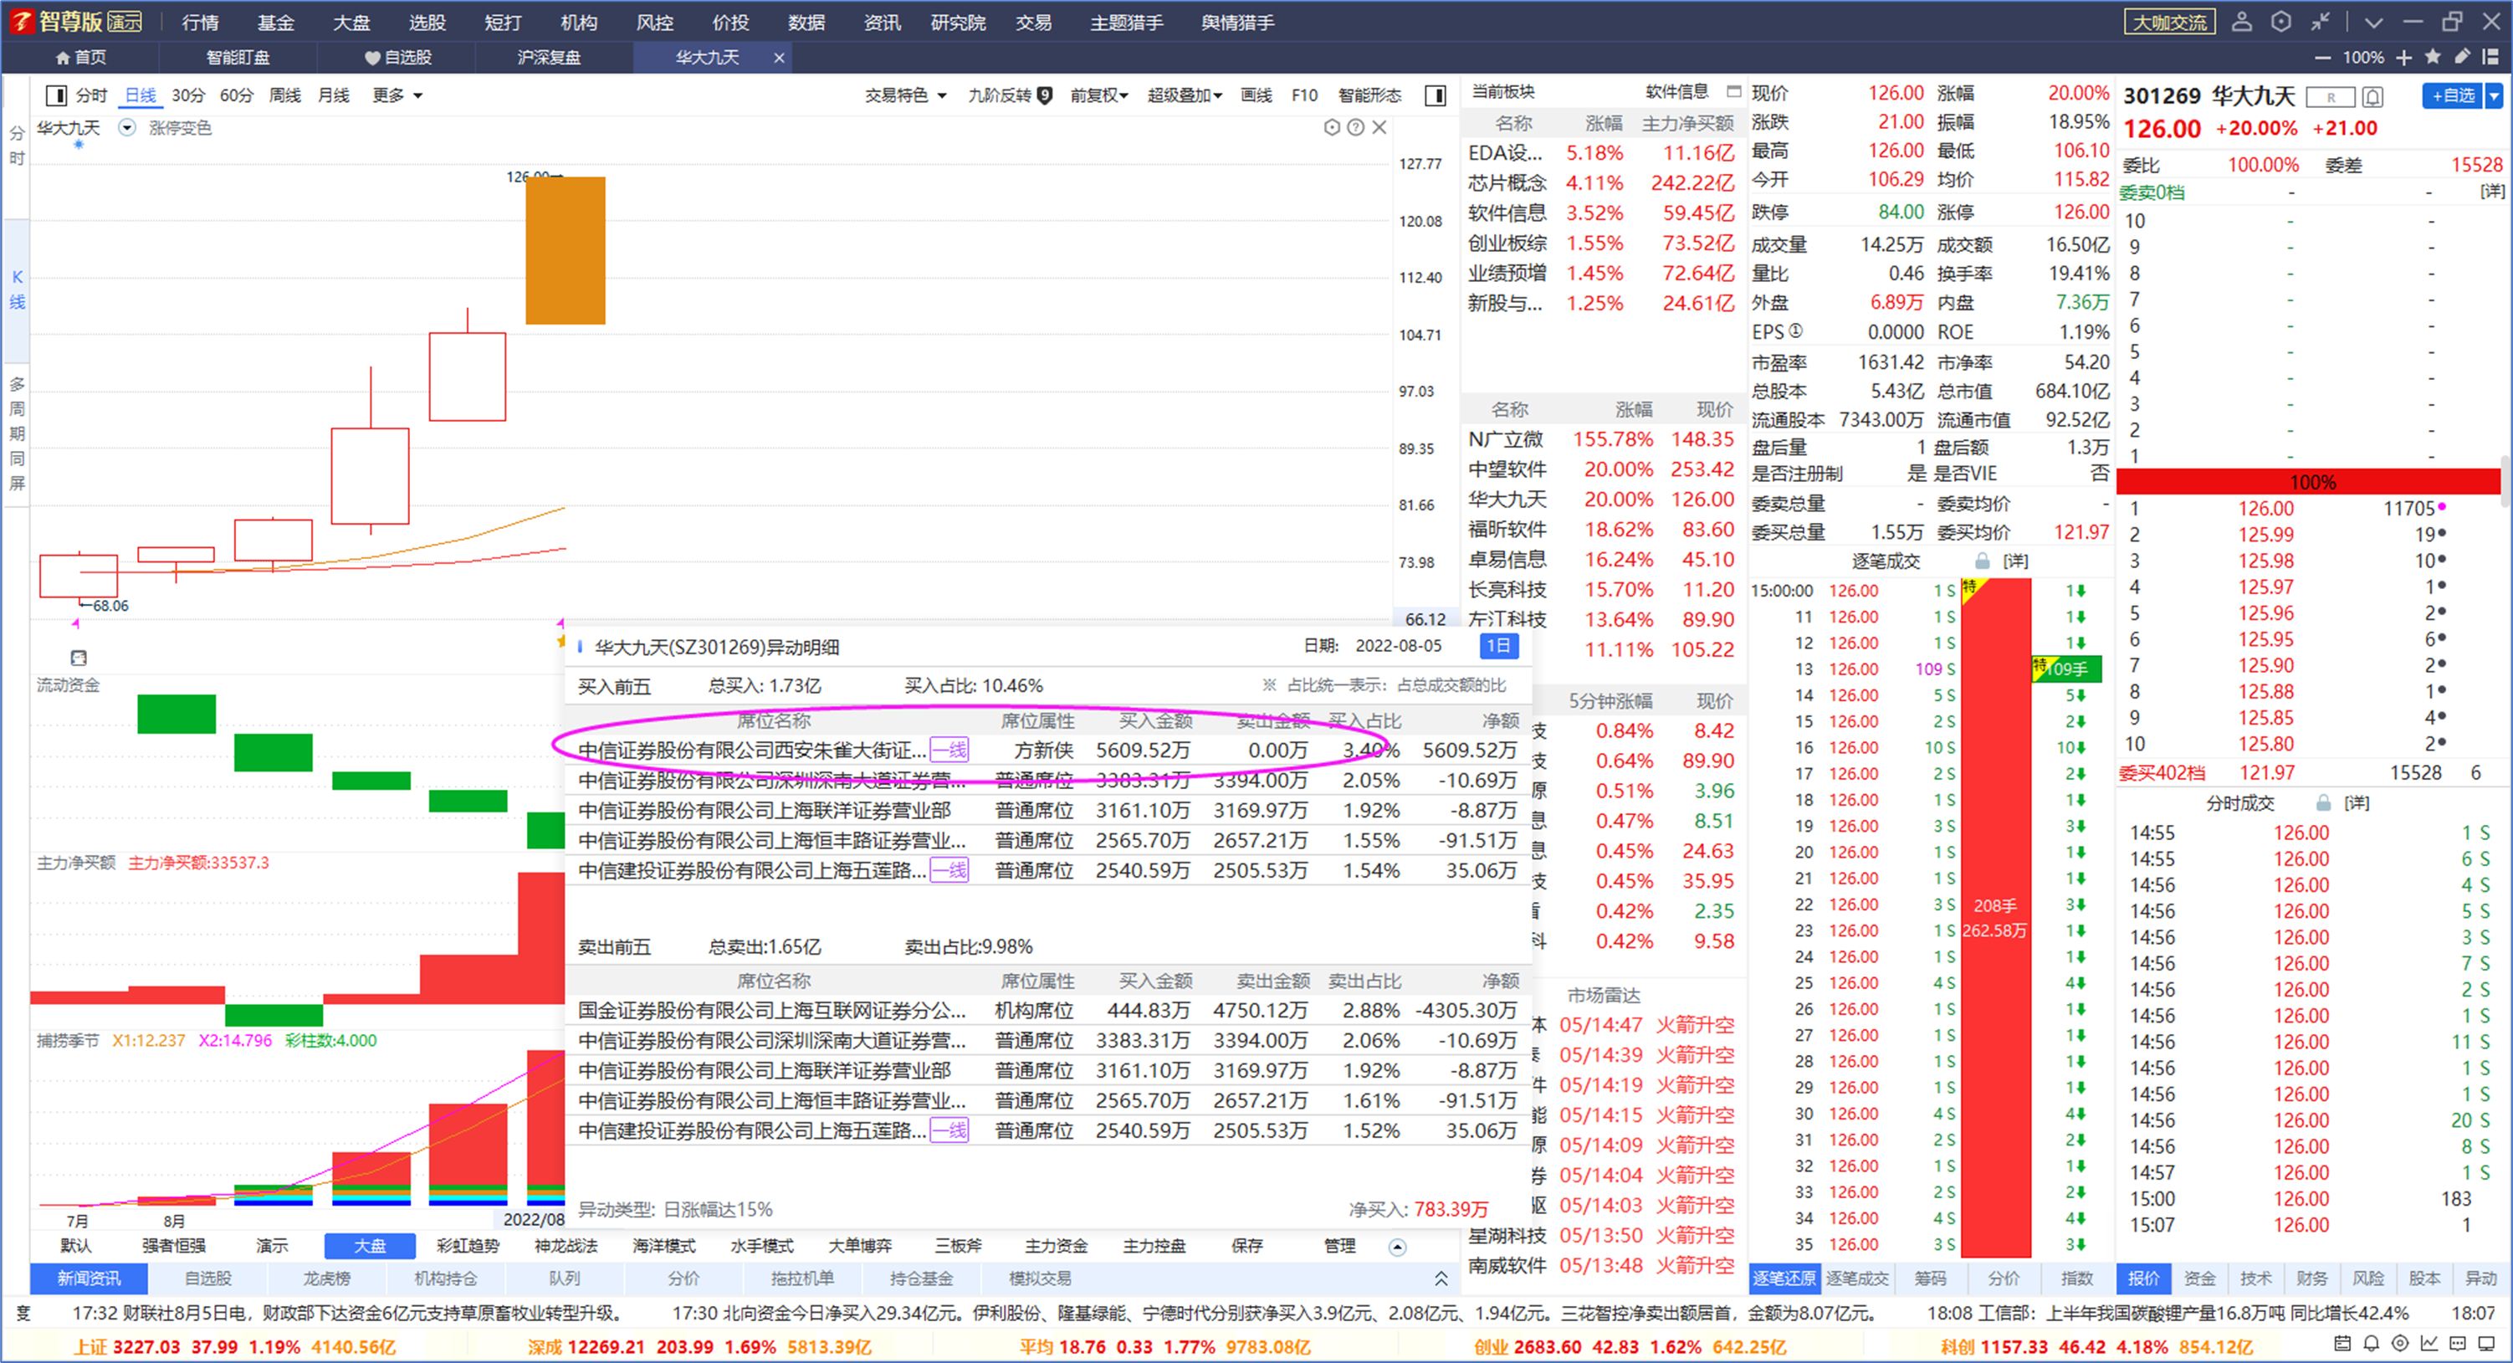Open the message bubble icon in status bar
This screenshot has height=1363, width=2513.
[x=2459, y=1344]
